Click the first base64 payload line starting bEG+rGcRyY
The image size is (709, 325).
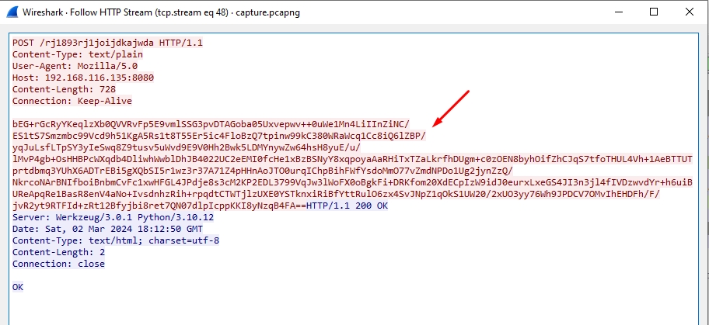click(x=210, y=124)
